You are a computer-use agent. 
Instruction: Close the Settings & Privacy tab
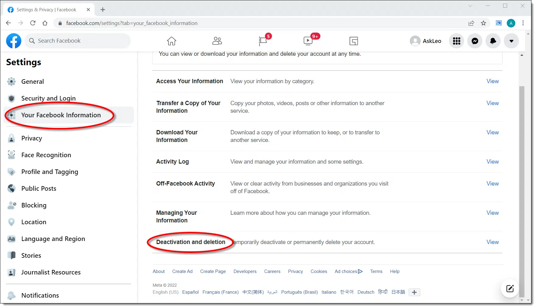click(x=88, y=10)
